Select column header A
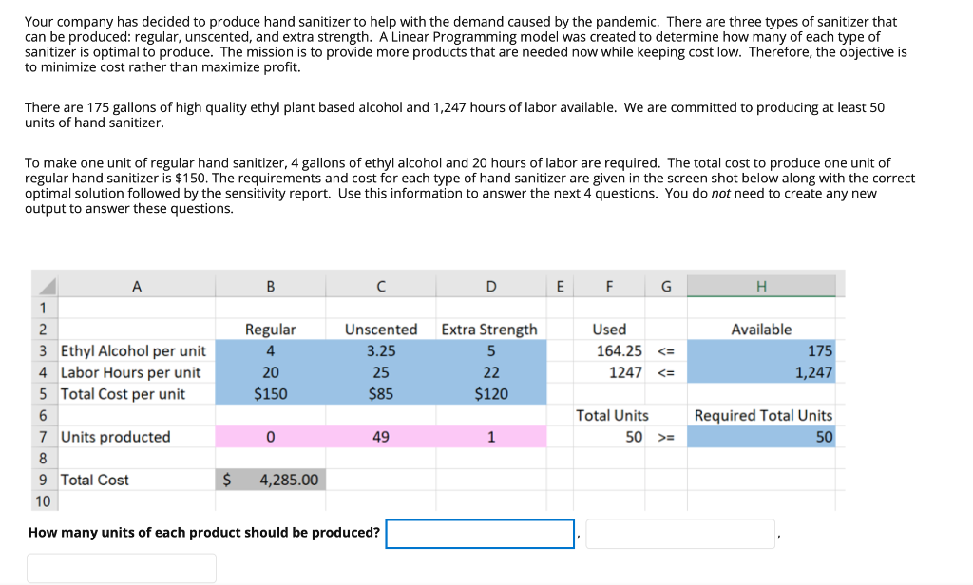The width and height of the screenshot is (973, 585). (136, 285)
